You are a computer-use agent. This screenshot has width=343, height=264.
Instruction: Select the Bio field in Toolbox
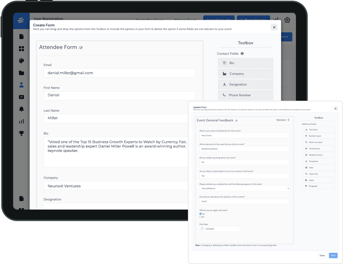[245, 63]
